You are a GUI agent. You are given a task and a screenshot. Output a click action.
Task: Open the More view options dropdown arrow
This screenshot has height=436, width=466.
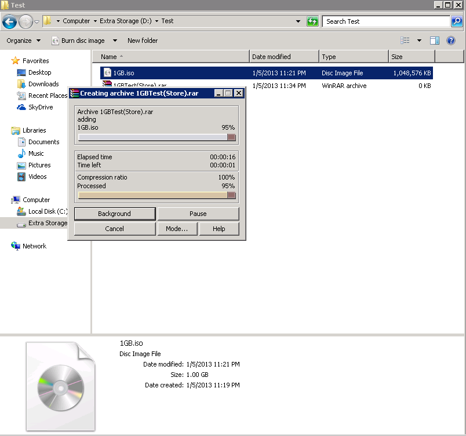pyautogui.click(x=419, y=41)
